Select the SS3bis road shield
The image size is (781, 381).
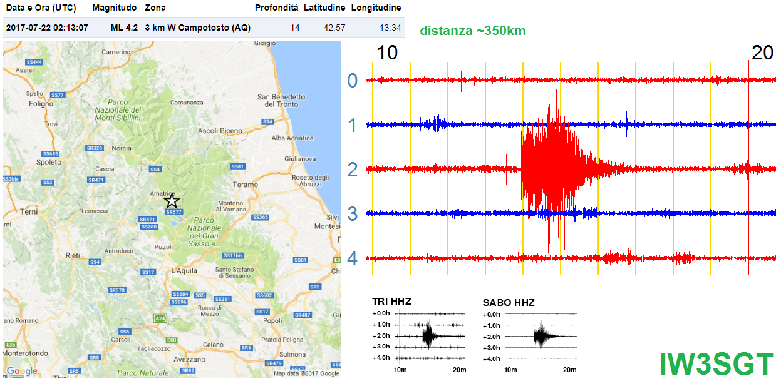click(11, 179)
